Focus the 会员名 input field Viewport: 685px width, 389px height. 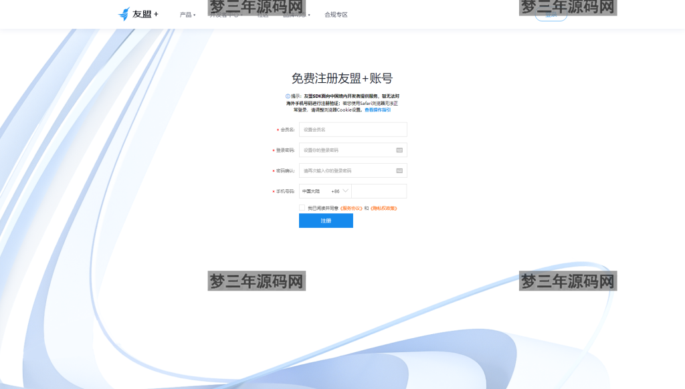point(353,130)
